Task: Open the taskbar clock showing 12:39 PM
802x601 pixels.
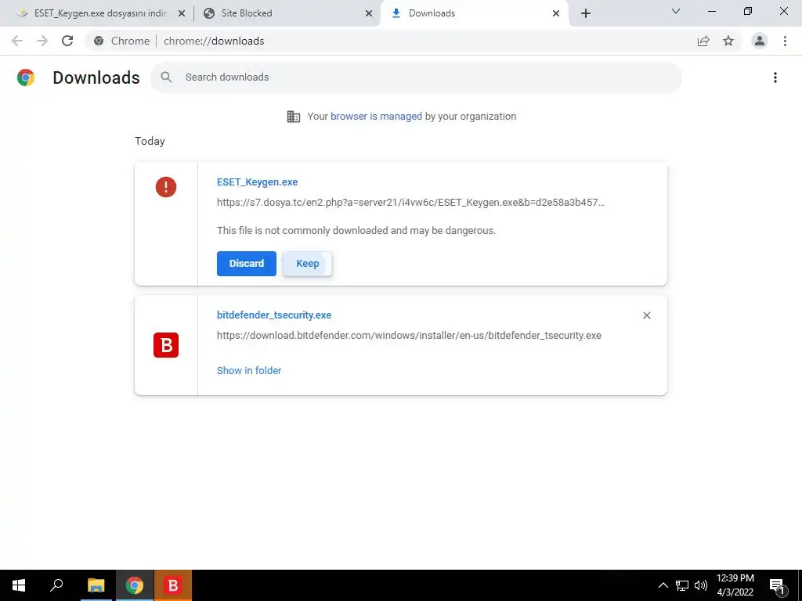Action: 735,585
